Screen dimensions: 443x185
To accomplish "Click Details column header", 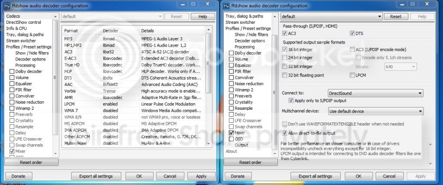I will [x=172, y=31].
